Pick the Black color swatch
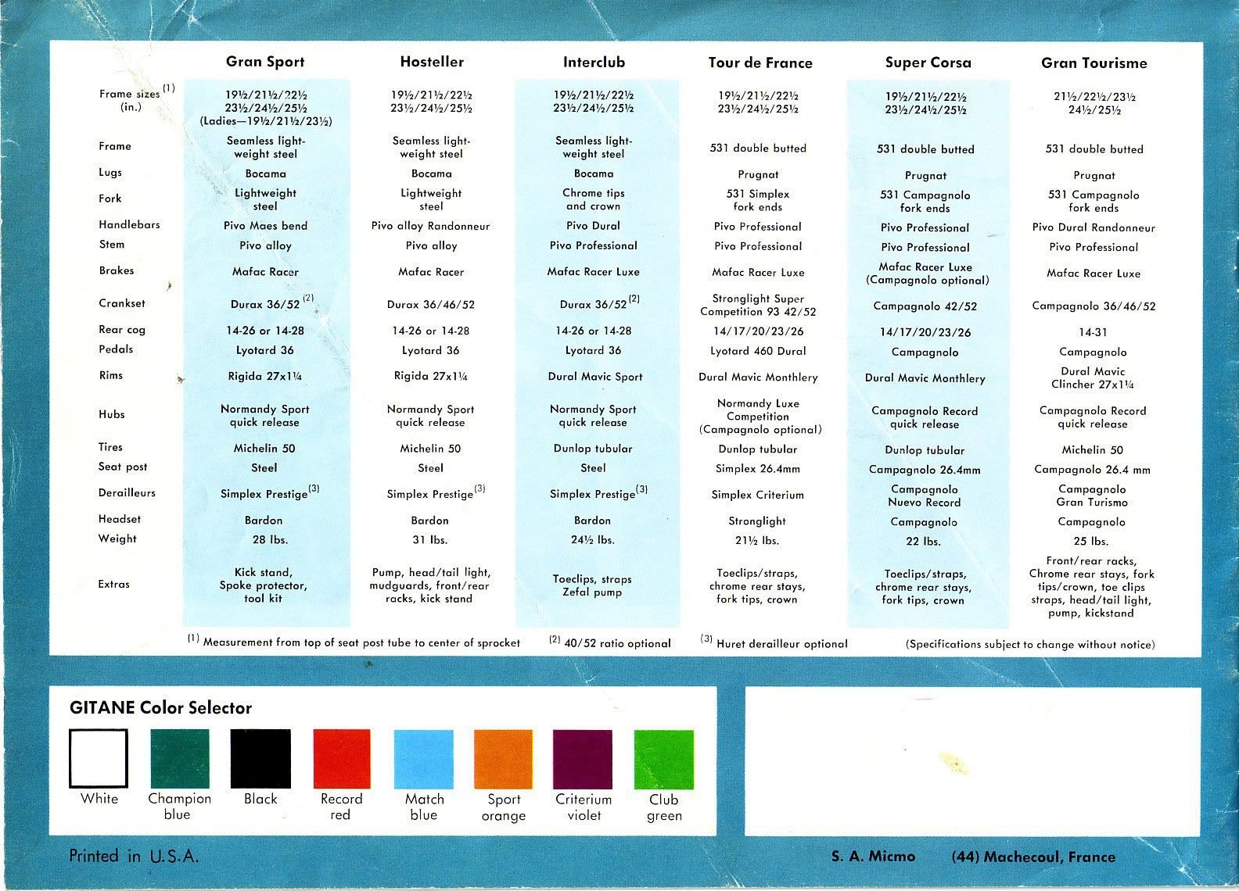 [x=260, y=758]
